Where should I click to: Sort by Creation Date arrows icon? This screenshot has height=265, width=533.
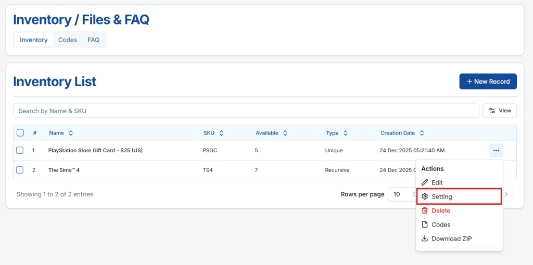422,133
